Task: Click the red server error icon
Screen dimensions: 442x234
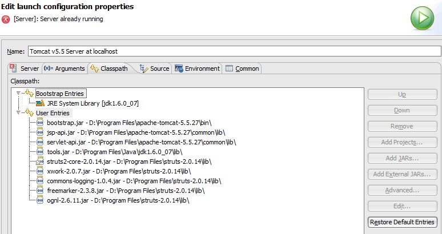Action: click(6, 19)
